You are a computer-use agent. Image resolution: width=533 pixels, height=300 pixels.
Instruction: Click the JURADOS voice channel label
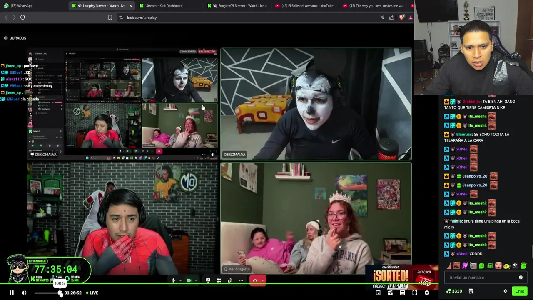click(18, 38)
